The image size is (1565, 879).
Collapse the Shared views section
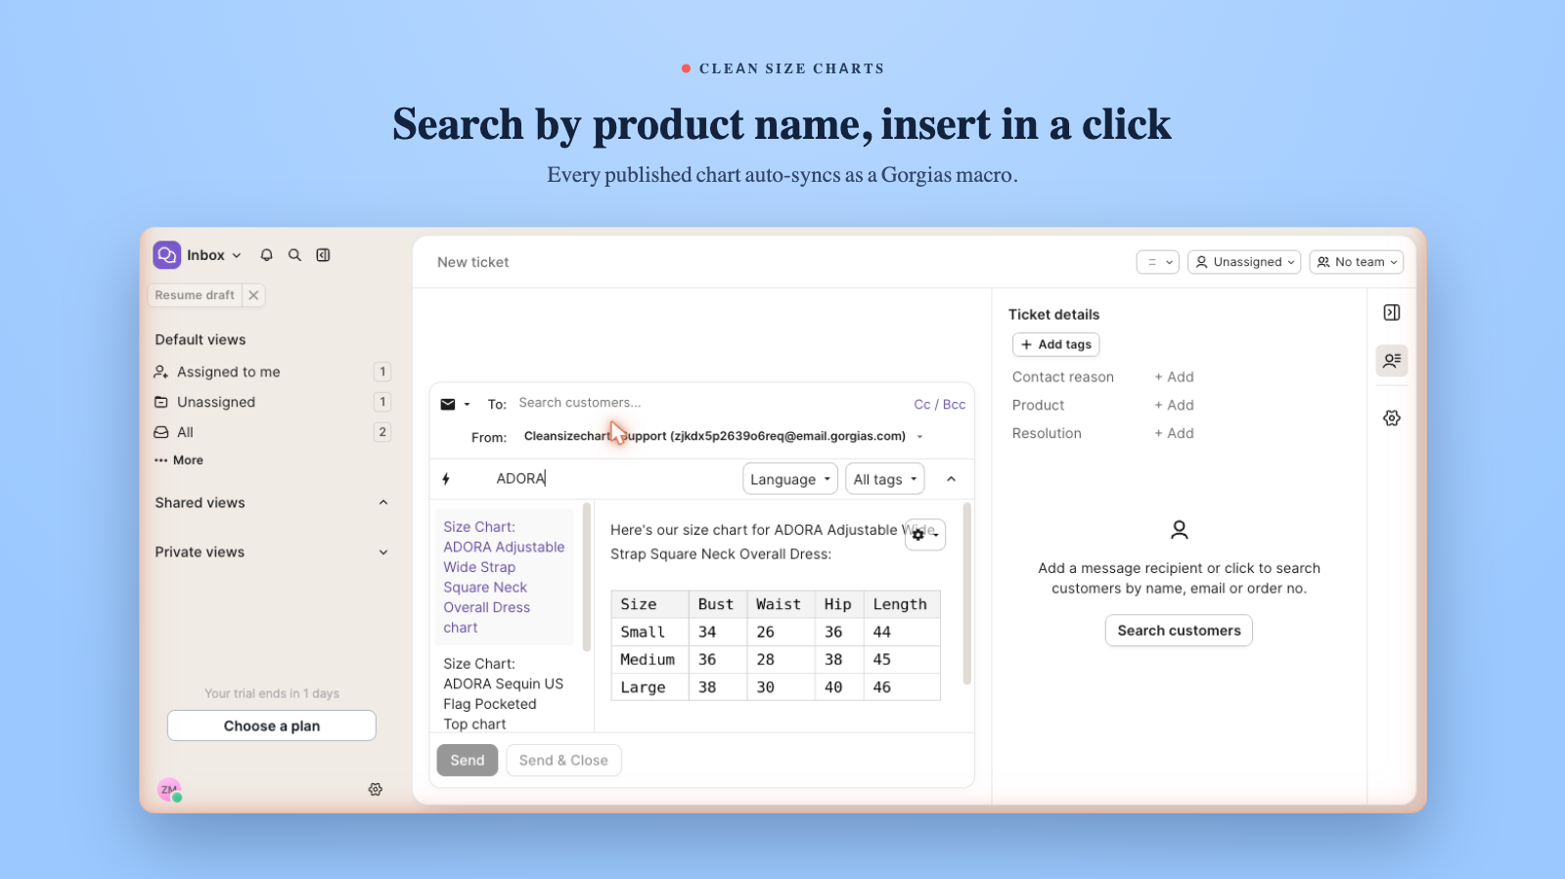point(383,503)
